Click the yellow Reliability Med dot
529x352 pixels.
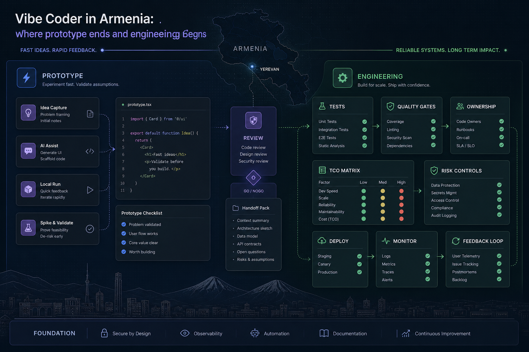tap(383, 205)
